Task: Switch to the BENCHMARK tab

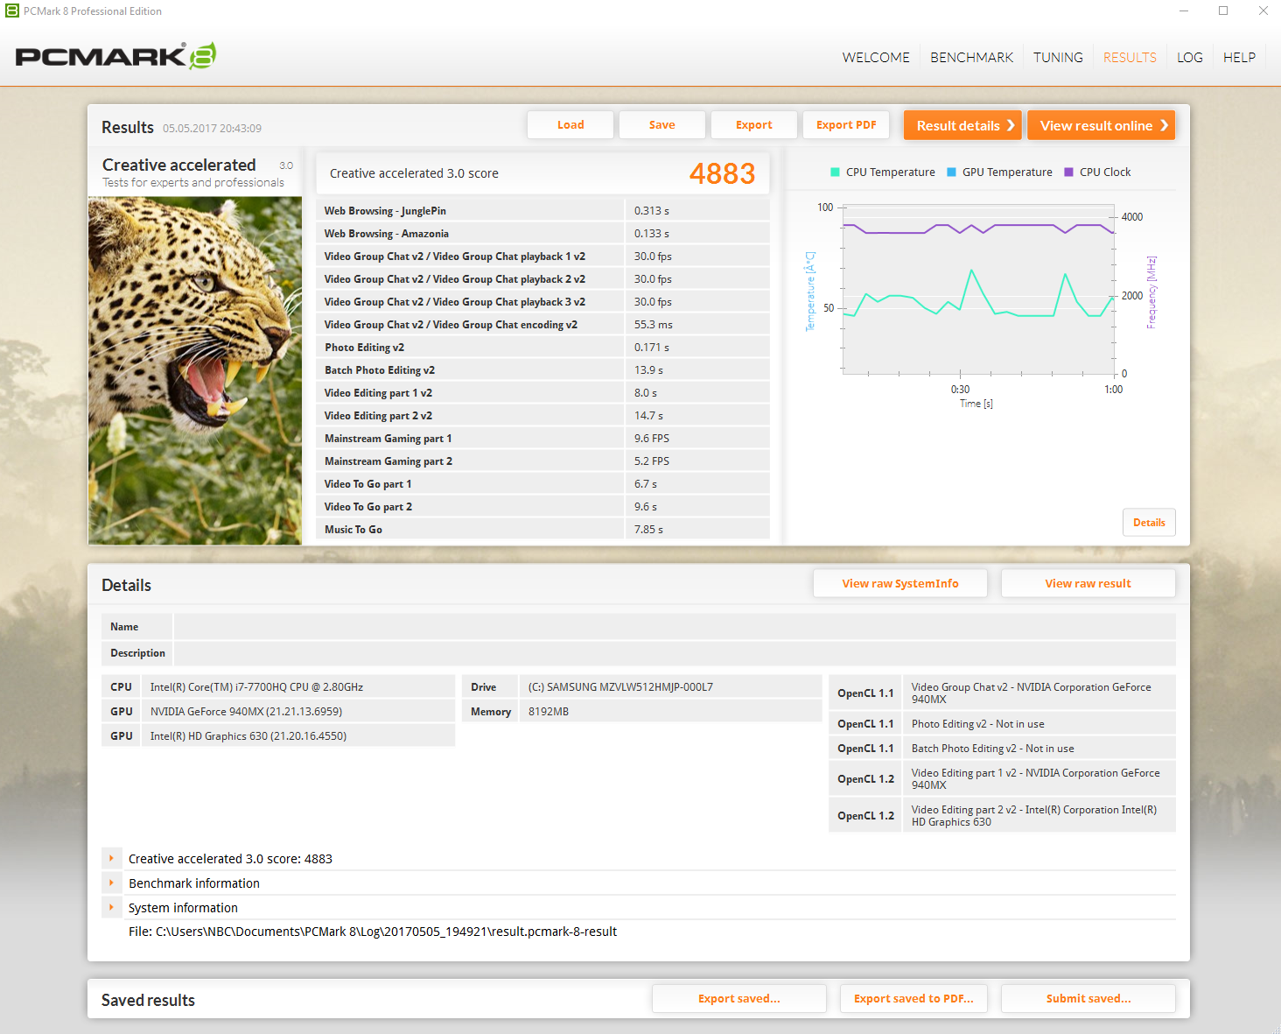Action: [971, 58]
